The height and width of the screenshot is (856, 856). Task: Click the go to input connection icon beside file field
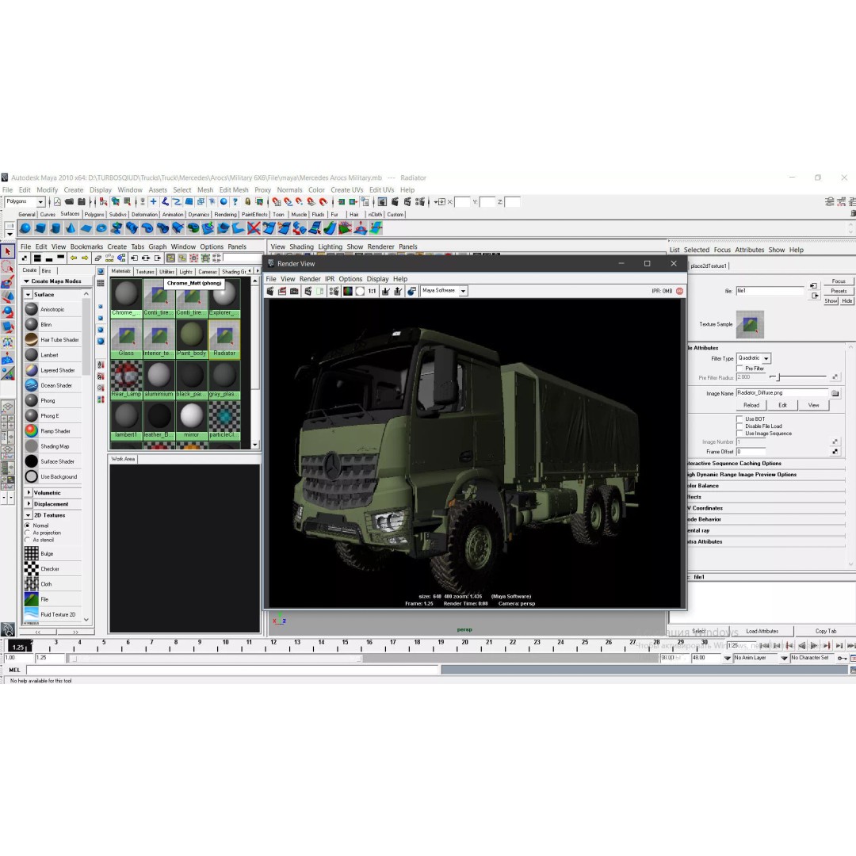(x=813, y=286)
